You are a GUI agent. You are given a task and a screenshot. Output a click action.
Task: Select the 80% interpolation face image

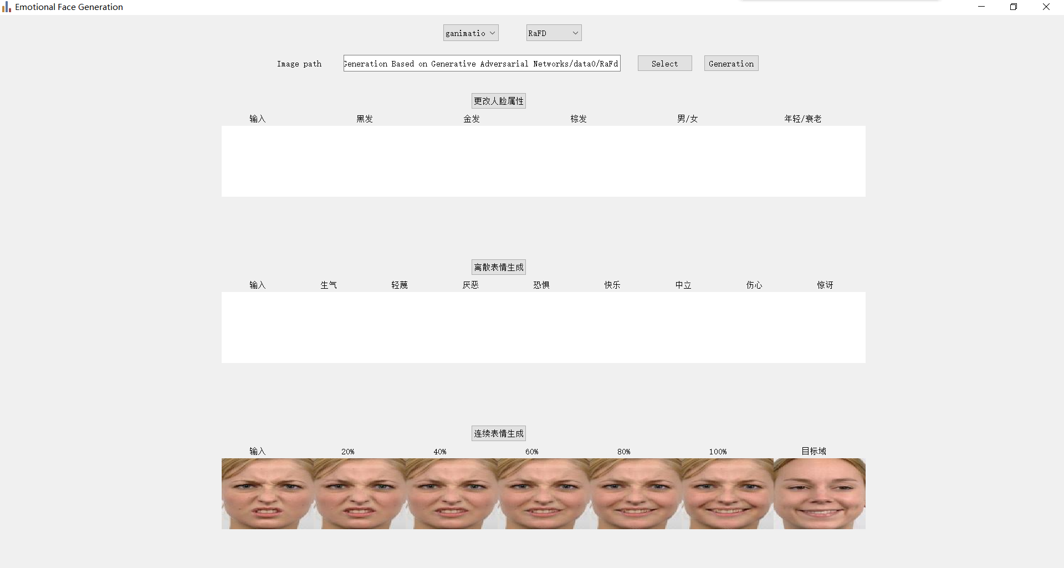click(x=635, y=493)
